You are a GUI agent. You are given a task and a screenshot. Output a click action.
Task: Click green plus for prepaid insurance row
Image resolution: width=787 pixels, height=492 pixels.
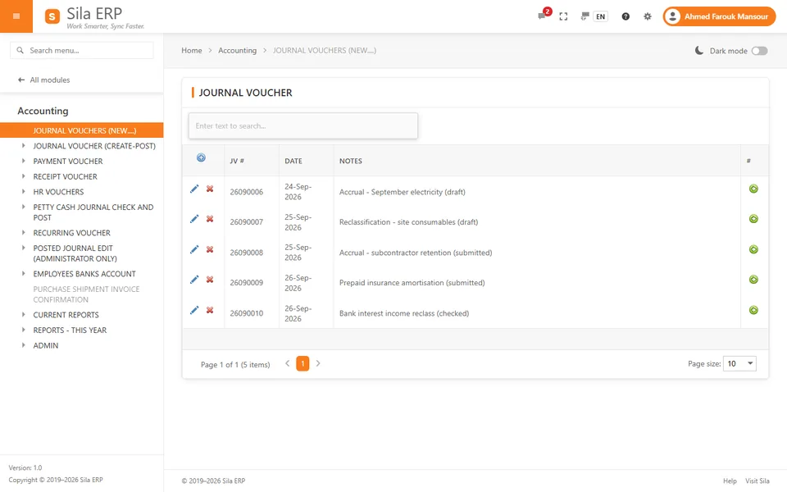point(753,280)
